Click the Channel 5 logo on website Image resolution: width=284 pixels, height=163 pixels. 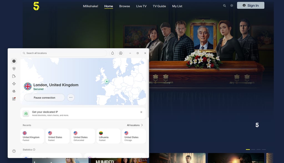click(x=36, y=6)
